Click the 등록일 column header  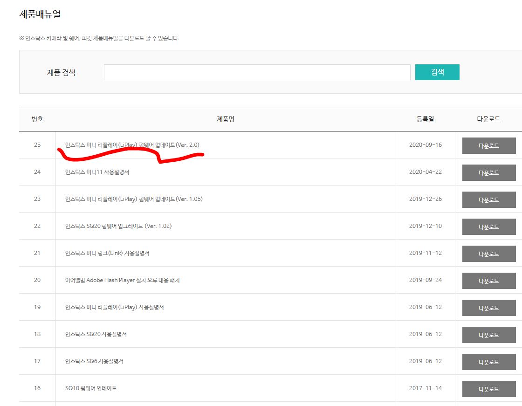coord(425,119)
